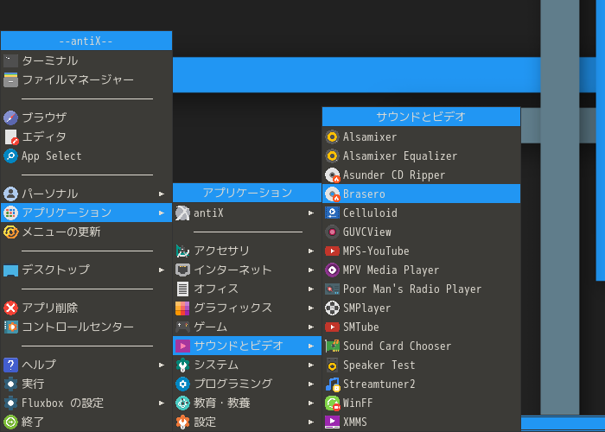Expand the オフィス submenu arrow
The width and height of the screenshot is (605, 432).
point(311,289)
